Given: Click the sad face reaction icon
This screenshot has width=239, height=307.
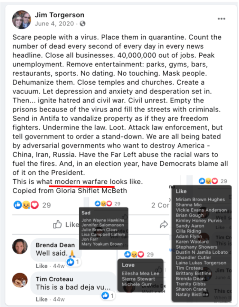Looking at the screenshot, I should (x=26, y=205).
